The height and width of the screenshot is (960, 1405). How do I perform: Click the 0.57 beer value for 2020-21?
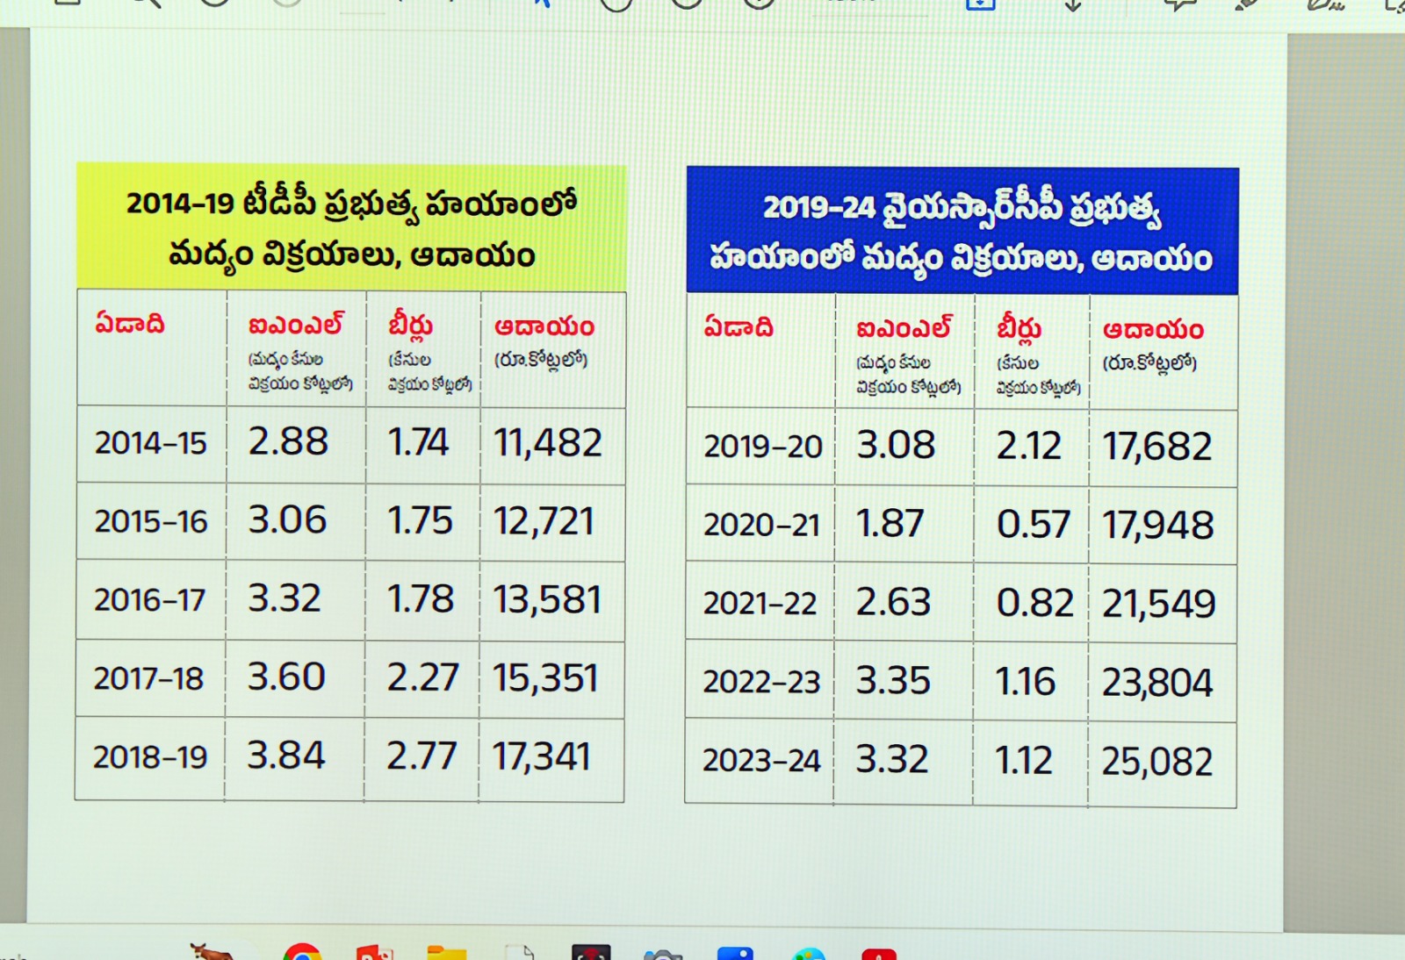(1033, 525)
